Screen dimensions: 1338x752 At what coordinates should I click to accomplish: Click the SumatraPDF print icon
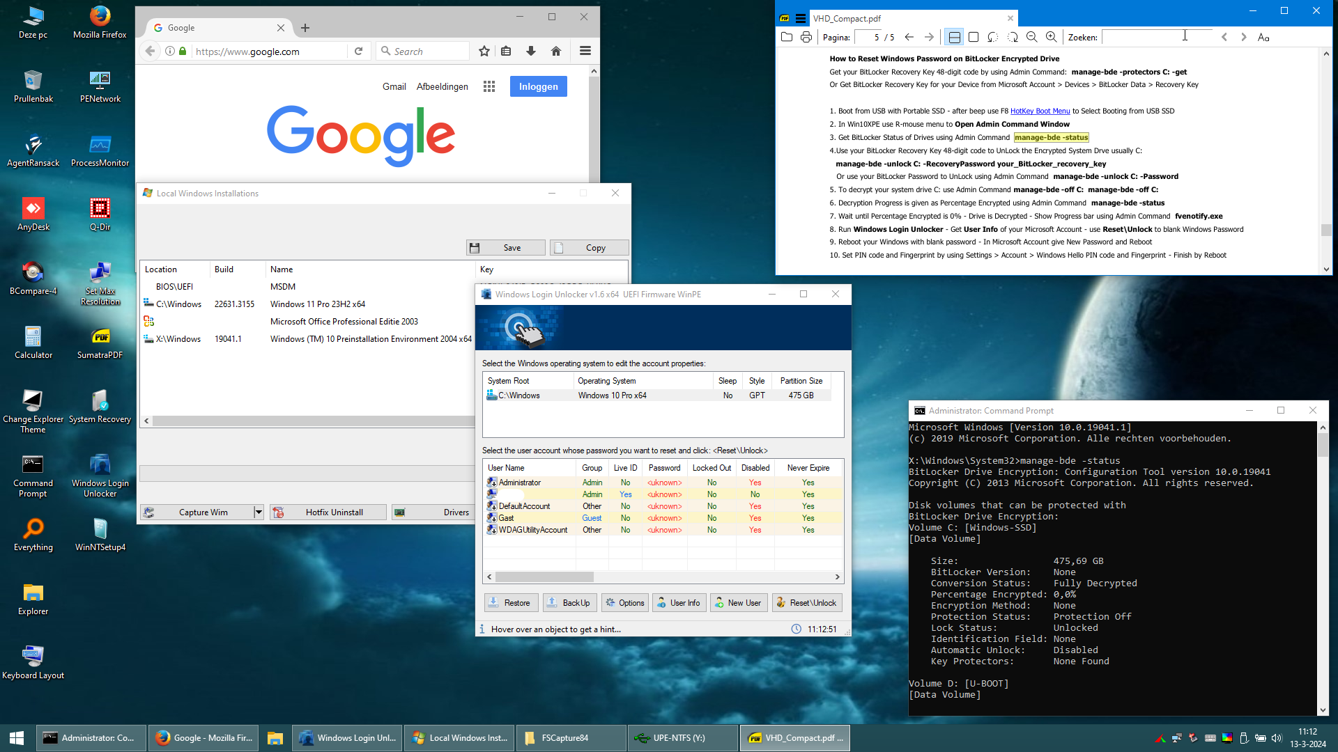(806, 37)
